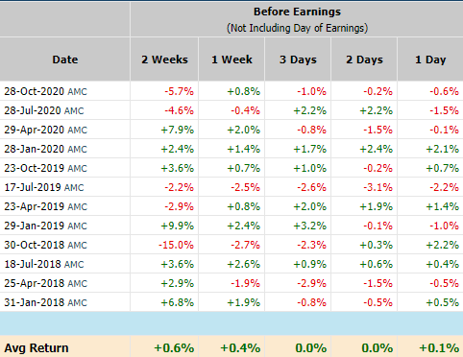Click the 3 Days column header
The height and width of the screenshot is (357, 463).
pos(298,59)
